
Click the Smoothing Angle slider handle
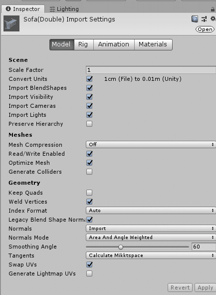pyautogui.click(x=121, y=247)
